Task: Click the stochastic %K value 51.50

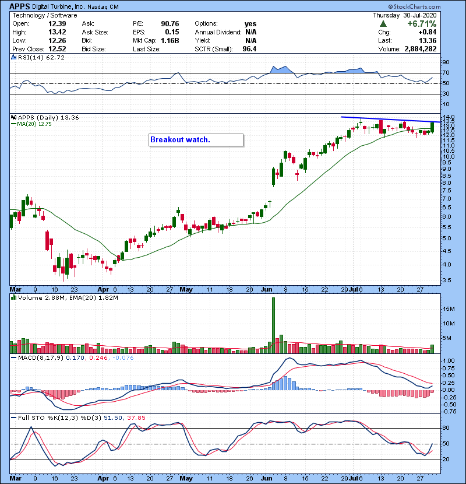Action: coord(112,418)
